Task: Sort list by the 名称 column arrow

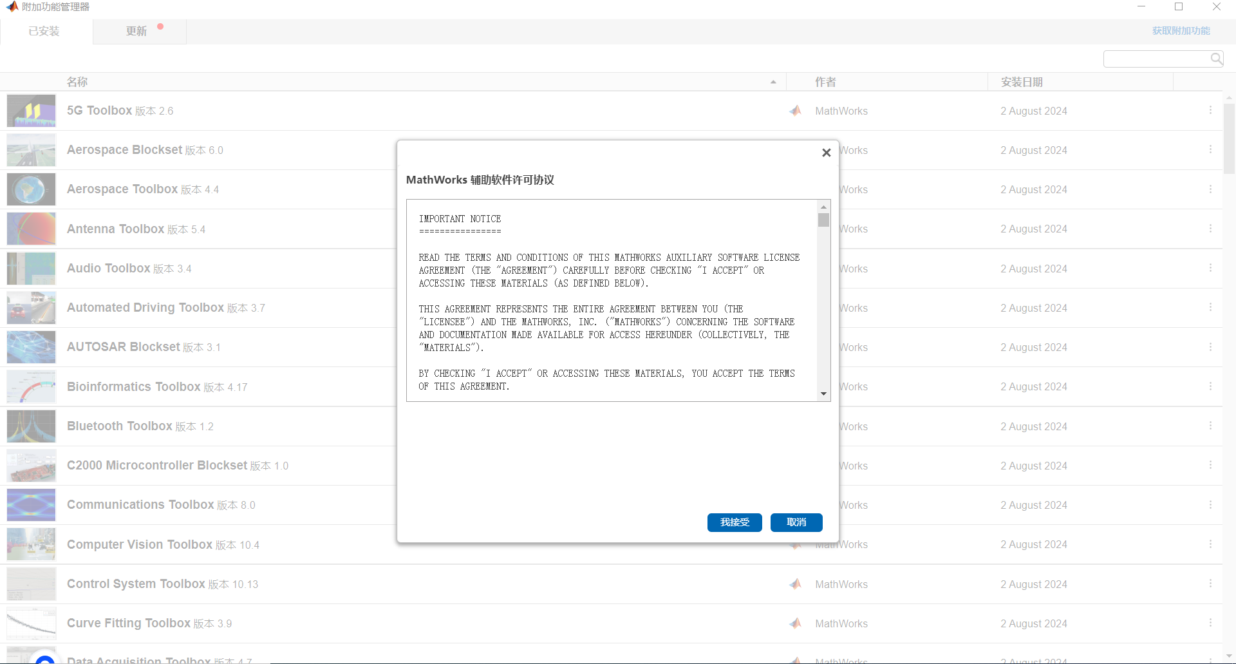Action: tap(773, 82)
